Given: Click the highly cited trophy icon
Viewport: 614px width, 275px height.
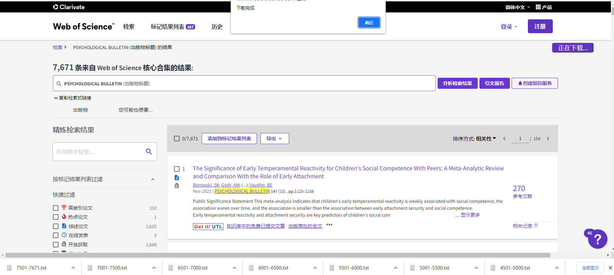Looking at the screenshot, I should pyautogui.click(x=64, y=208).
